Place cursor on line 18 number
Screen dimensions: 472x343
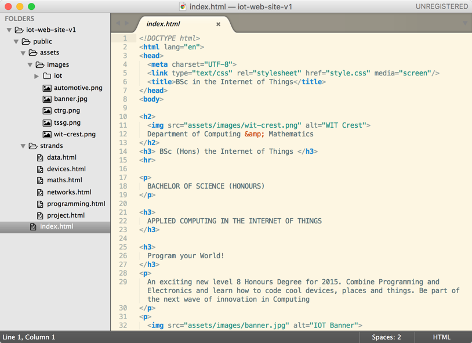coord(124,186)
